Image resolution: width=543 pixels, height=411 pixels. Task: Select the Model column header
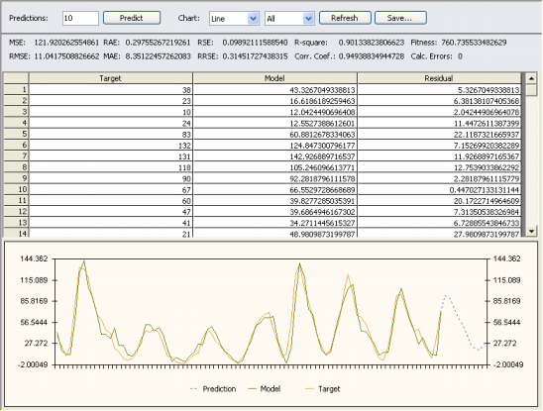(x=274, y=78)
